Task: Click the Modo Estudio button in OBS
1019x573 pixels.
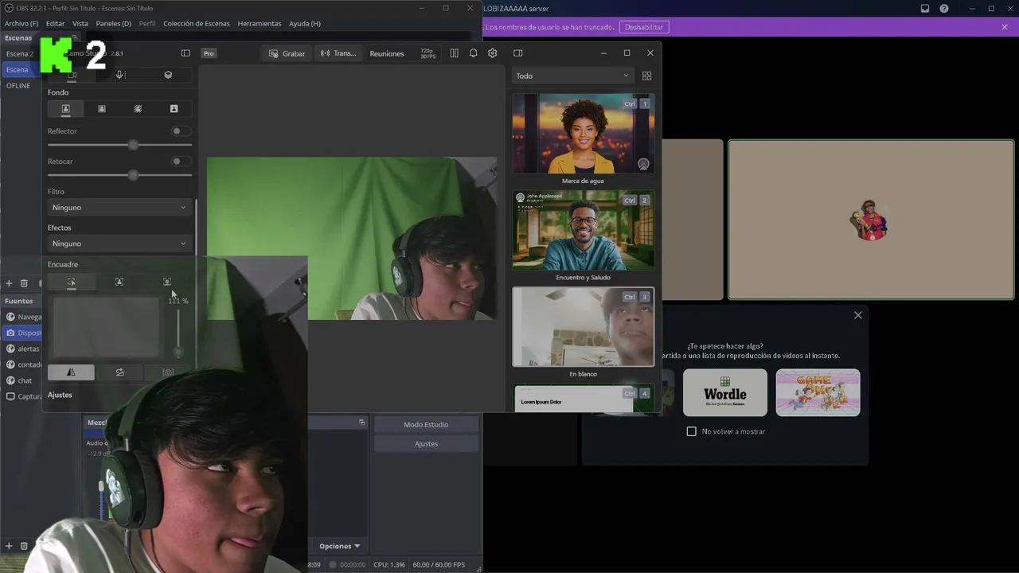Action: pyautogui.click(x=426, y=425)
